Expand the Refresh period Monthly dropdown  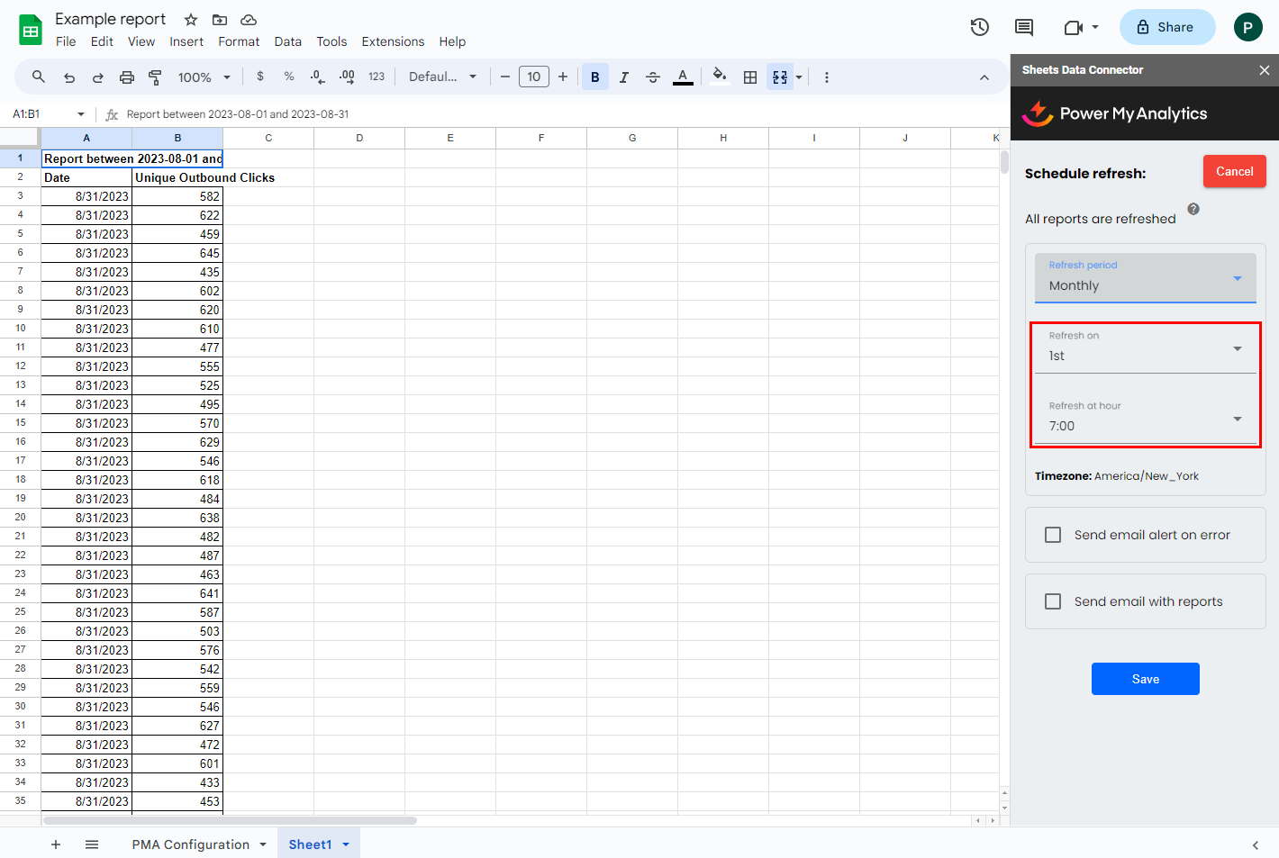[x=1145, y=277]
